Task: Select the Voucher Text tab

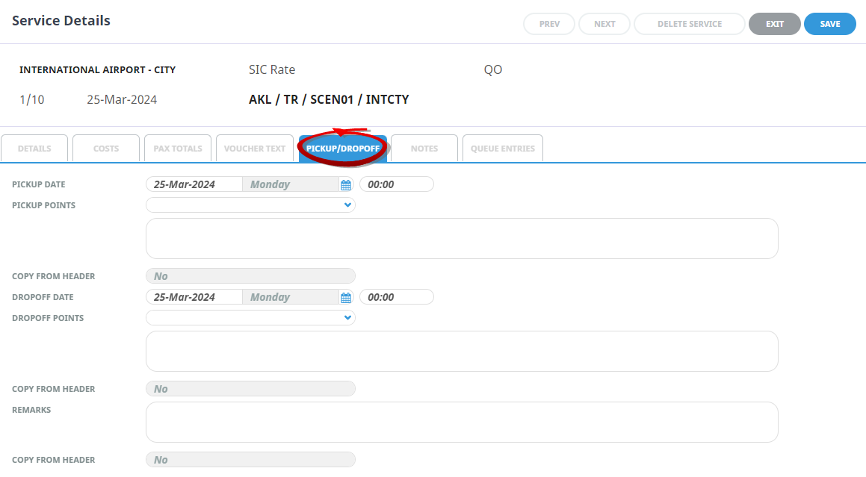Action: [x=255, y=149]
